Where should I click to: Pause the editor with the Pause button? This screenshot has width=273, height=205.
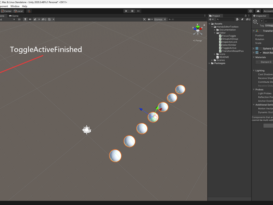tap(132, 11)
